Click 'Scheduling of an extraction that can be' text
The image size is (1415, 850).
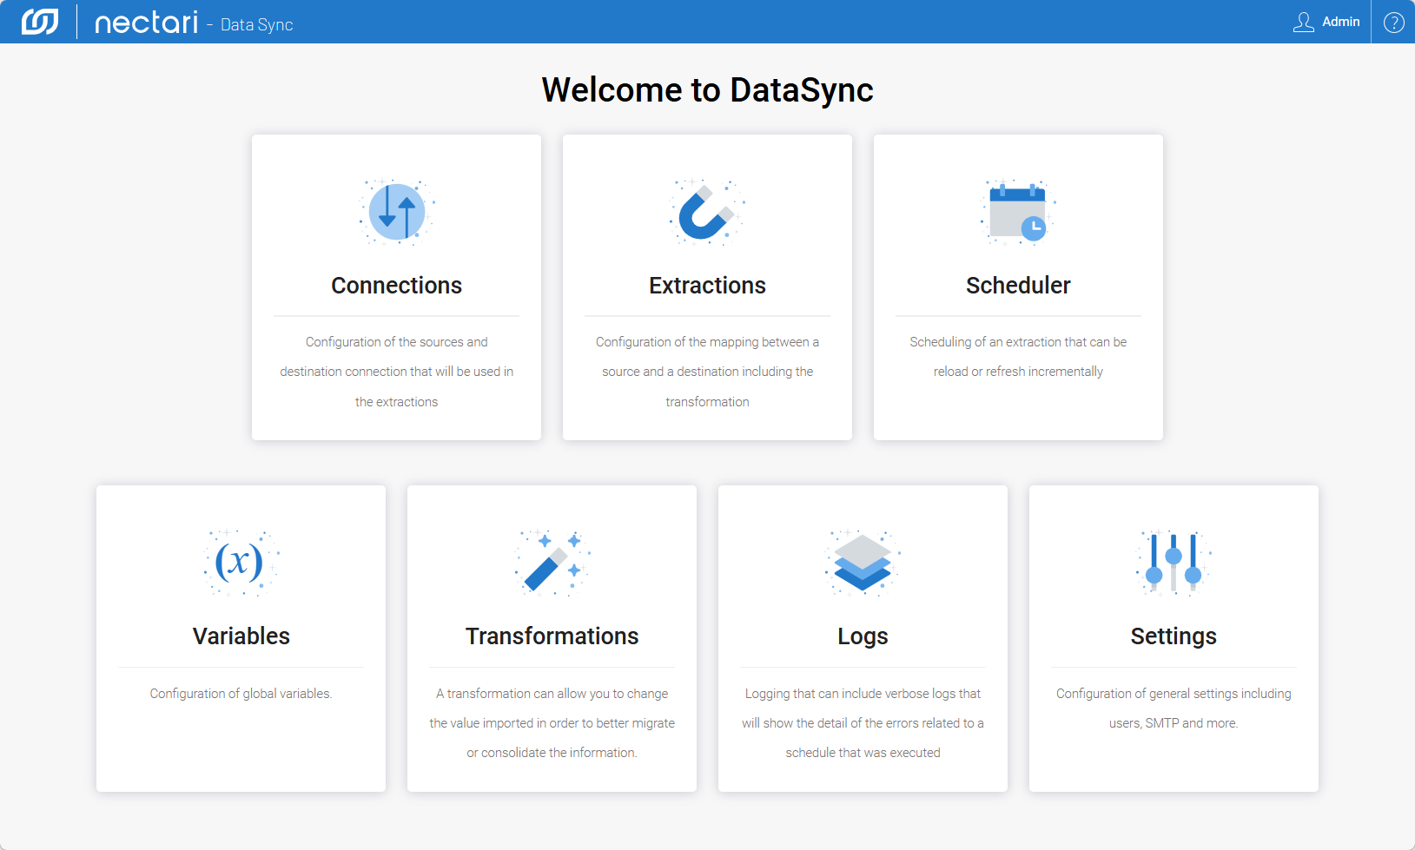1018,342
